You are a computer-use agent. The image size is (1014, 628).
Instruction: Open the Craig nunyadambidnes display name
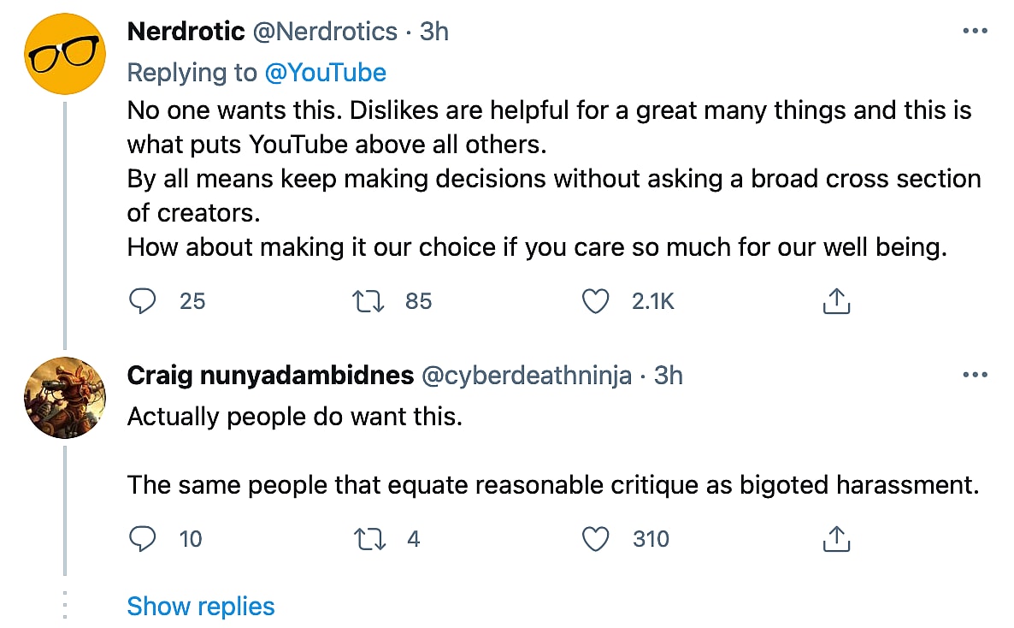click(270, 375)
